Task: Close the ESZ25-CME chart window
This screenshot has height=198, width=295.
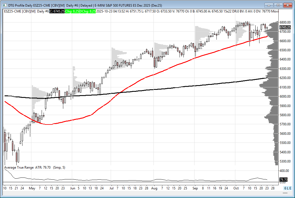Action: (x=288, y=5)
